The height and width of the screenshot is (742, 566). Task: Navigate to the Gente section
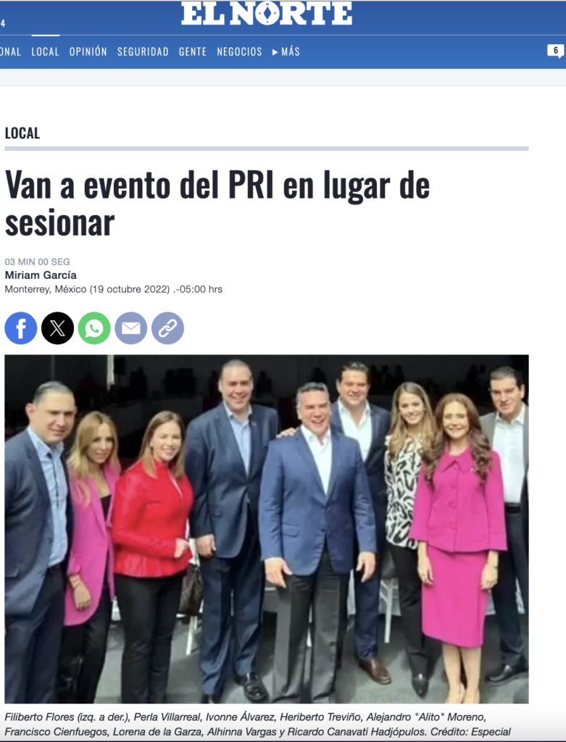tap(193, 51)
